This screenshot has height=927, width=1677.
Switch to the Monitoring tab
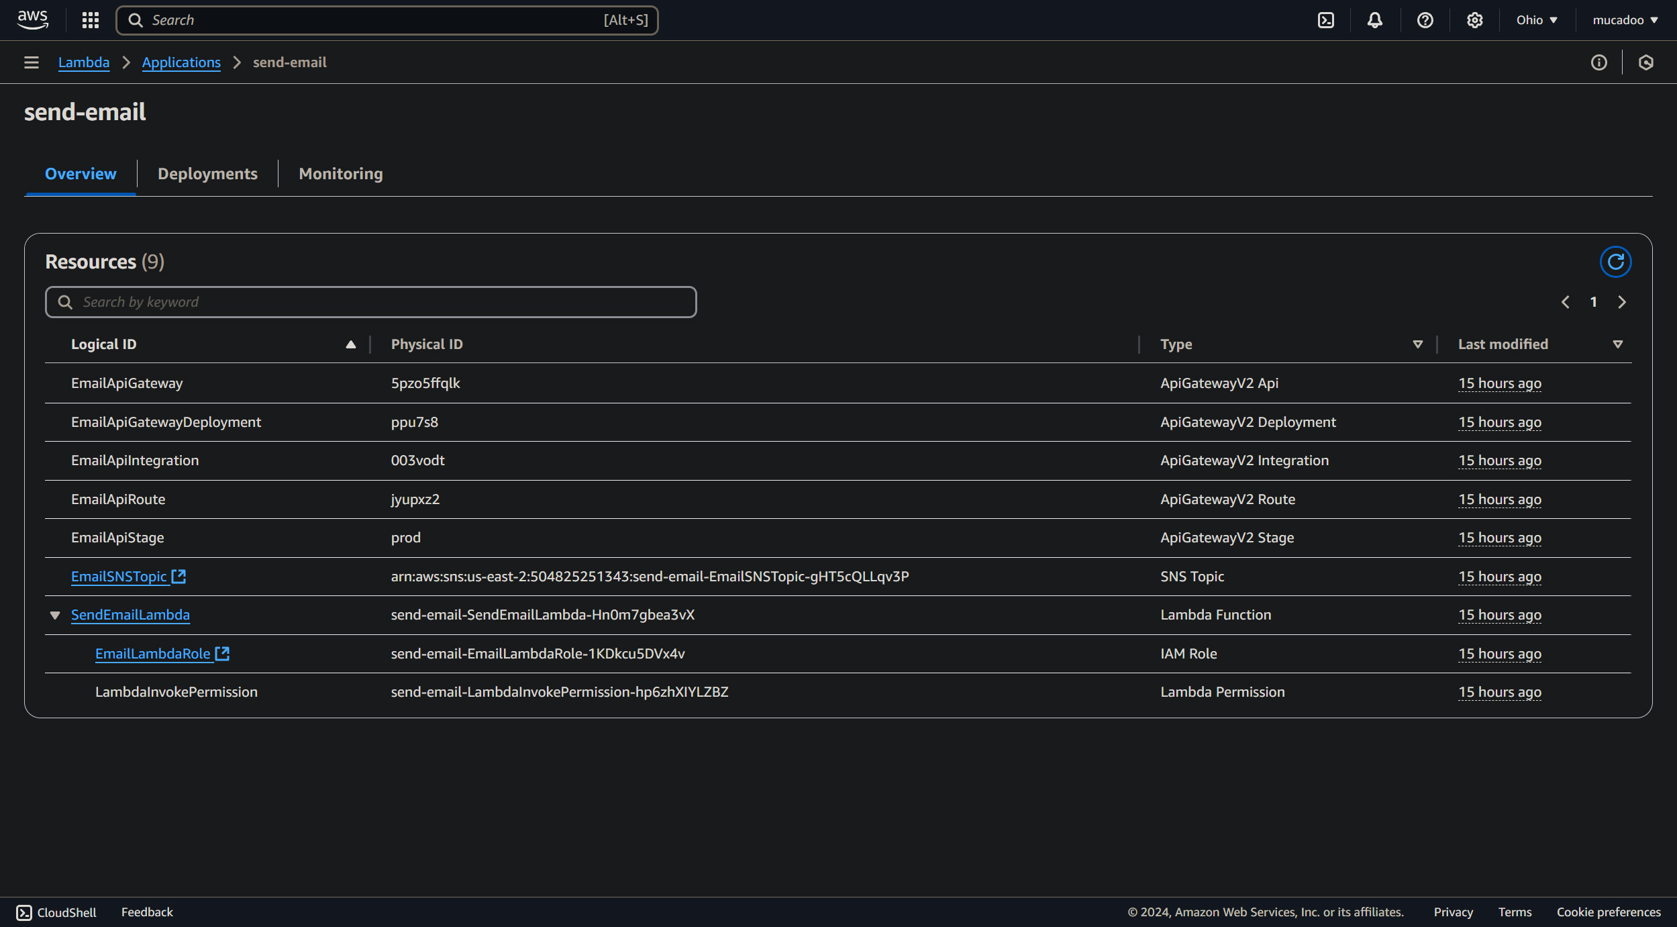pos(341,174)
